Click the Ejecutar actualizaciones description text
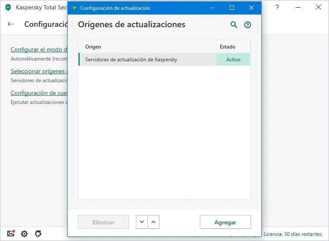Image resolution: width=329 pixels, height=241 pixels. click(x=39, y=102)
